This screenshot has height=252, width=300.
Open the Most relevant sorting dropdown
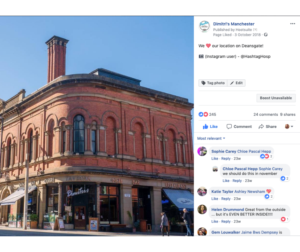pyautogui.click(x=211, y=138)
